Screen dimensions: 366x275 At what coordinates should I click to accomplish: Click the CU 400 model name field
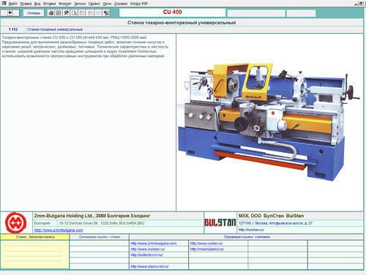click(173, 12)
